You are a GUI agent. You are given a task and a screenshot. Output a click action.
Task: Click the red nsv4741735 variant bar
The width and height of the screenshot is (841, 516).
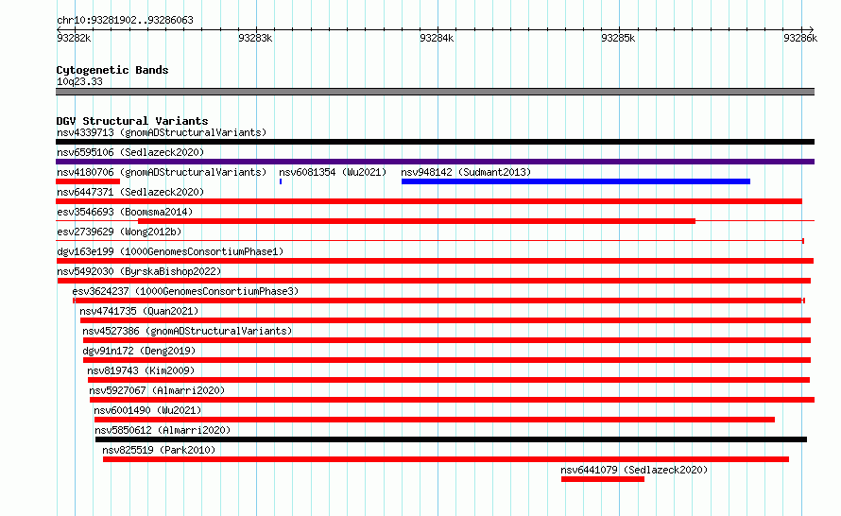(445, 320)
